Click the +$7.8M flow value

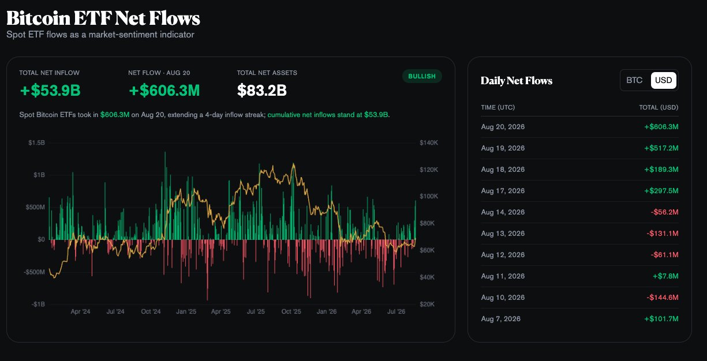pyautogui.click(x=665, y=276)
